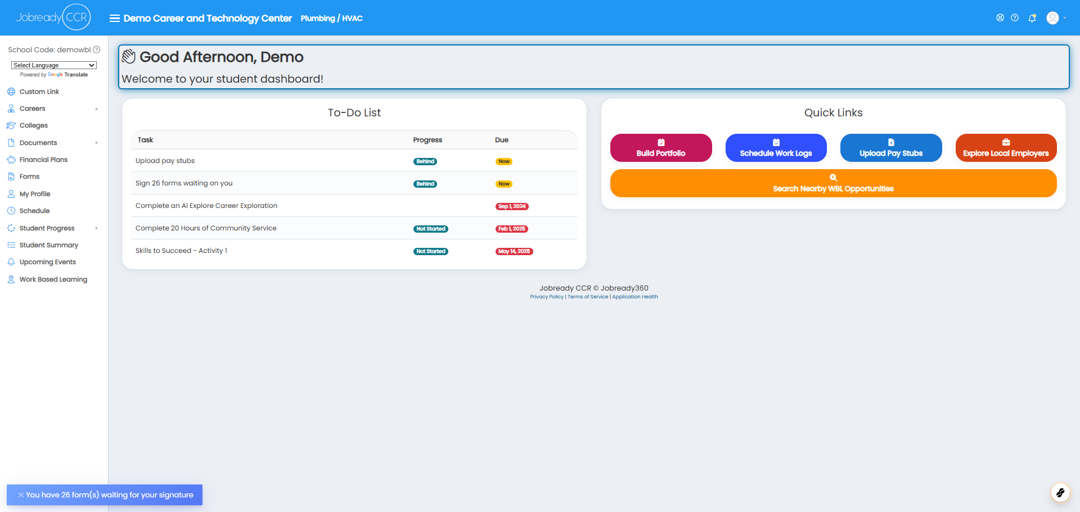Click the Custom Link globe icon
Screen dimensions: 1080x512
click(11, 92)
